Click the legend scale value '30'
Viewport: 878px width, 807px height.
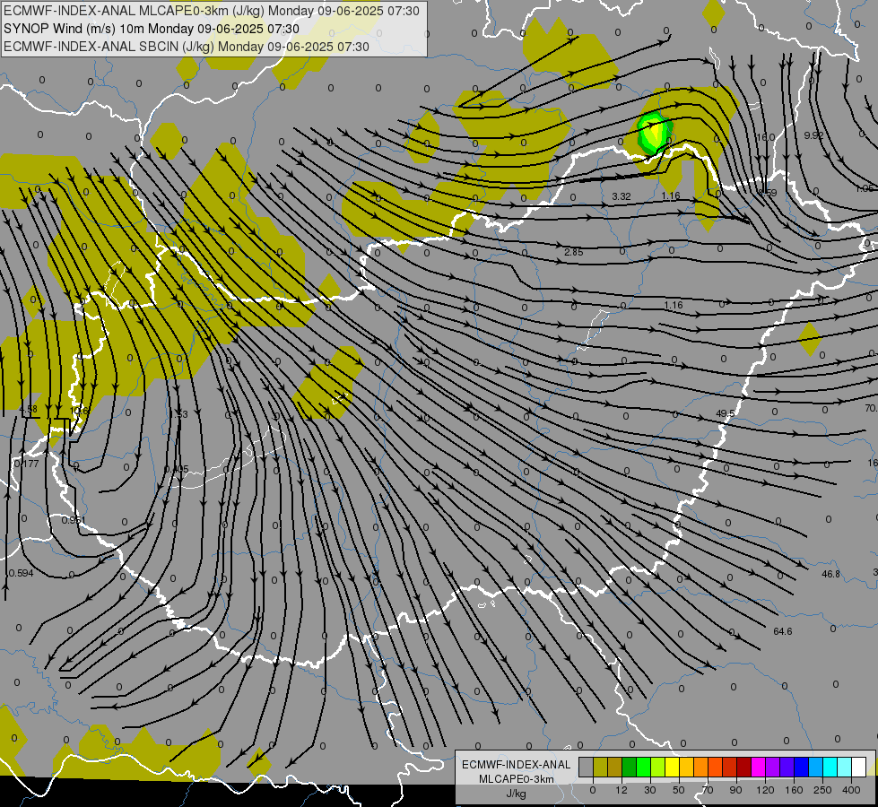[650, 790]
